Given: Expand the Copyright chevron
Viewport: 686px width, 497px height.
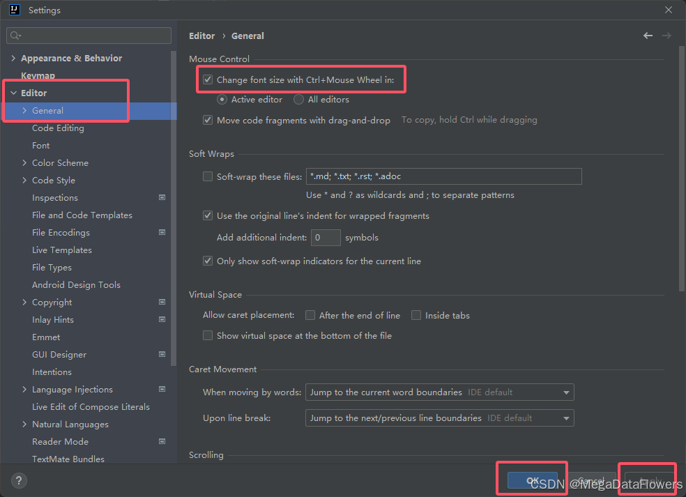Looking at the screenshot, I should click(24, 303).
